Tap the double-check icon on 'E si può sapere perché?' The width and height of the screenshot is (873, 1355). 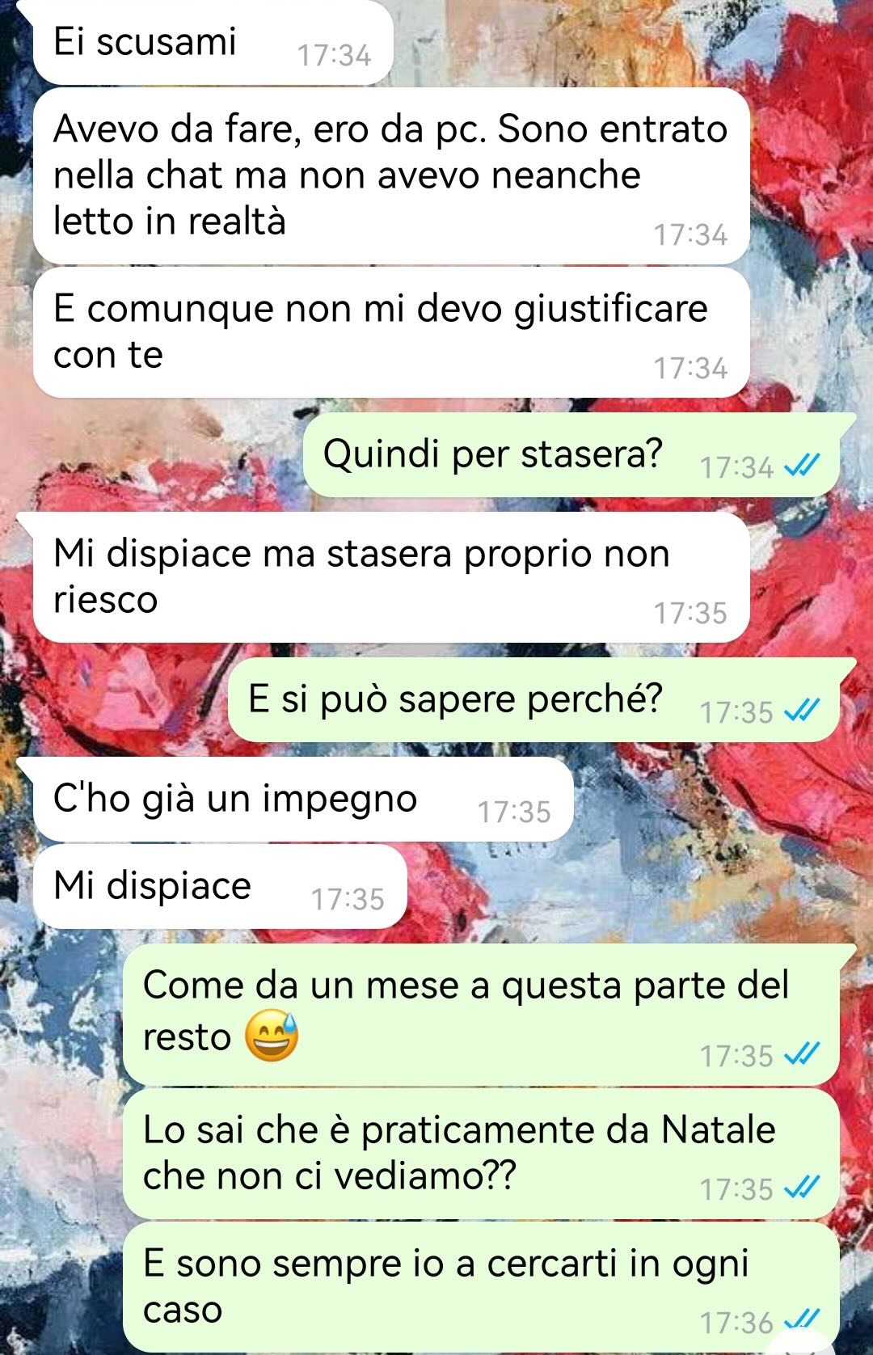pos(803,711)
